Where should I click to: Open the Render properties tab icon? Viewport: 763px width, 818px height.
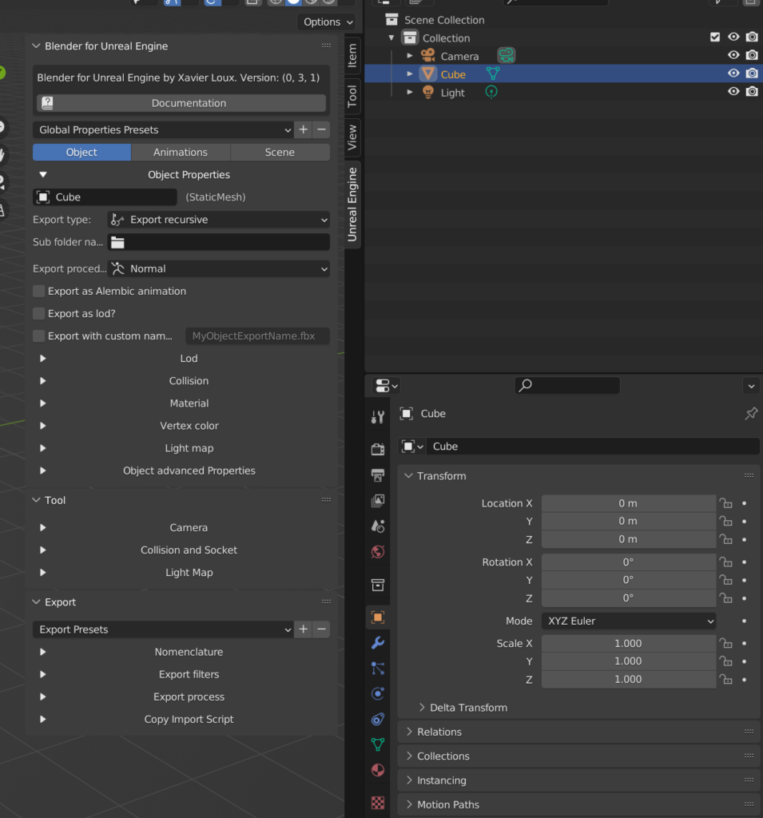[378, 449]
